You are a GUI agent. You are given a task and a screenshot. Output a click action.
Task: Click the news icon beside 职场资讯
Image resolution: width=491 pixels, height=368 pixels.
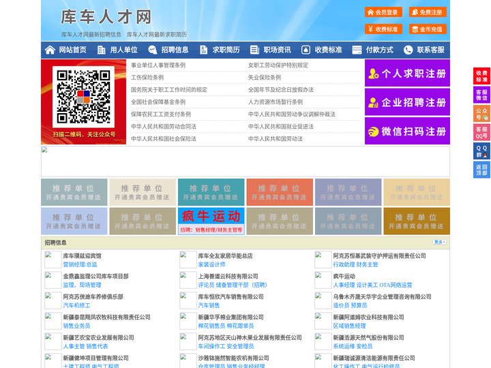[254, 50]
